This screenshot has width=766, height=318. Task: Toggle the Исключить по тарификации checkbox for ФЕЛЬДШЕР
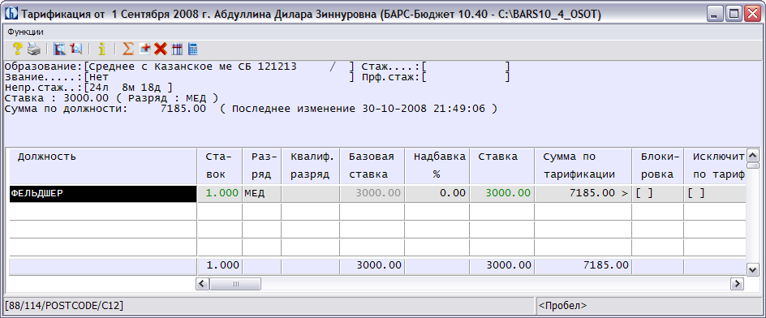point(696,193)
